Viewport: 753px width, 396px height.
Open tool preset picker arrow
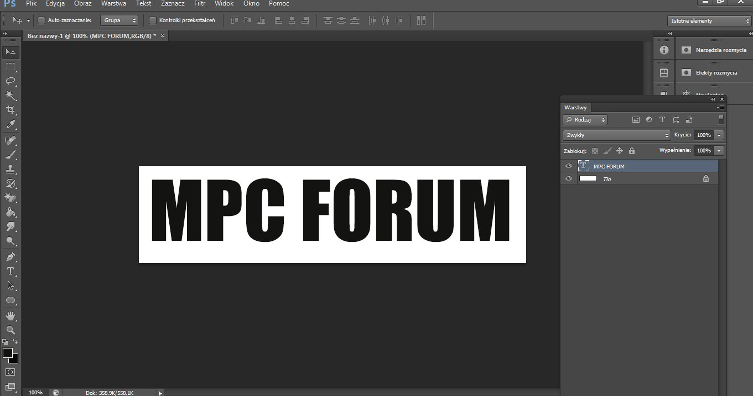[x=28, y=20]
